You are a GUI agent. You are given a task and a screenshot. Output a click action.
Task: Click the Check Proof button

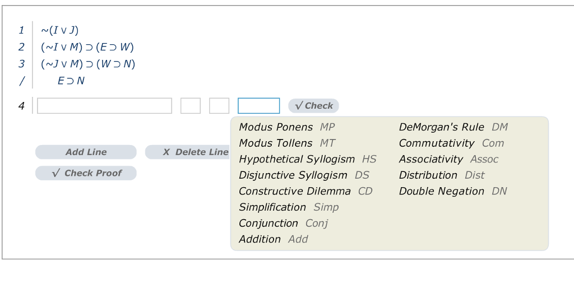click(86, 173)
